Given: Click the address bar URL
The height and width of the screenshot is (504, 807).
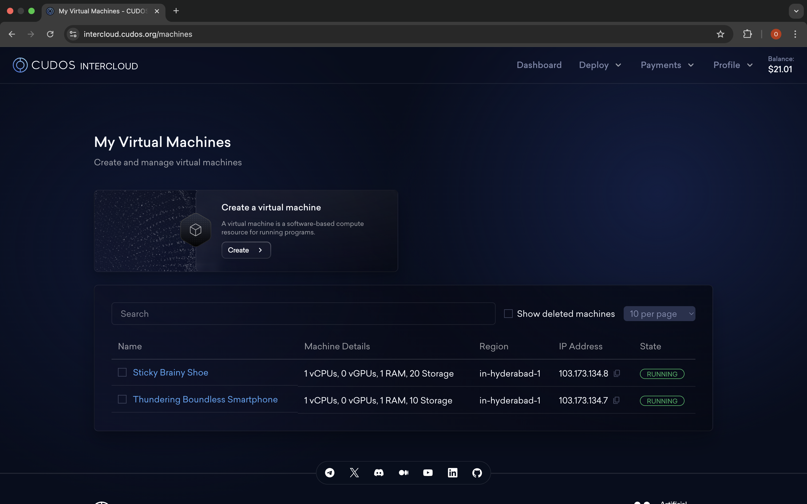Looking at the screenshot, I should 138,34.
